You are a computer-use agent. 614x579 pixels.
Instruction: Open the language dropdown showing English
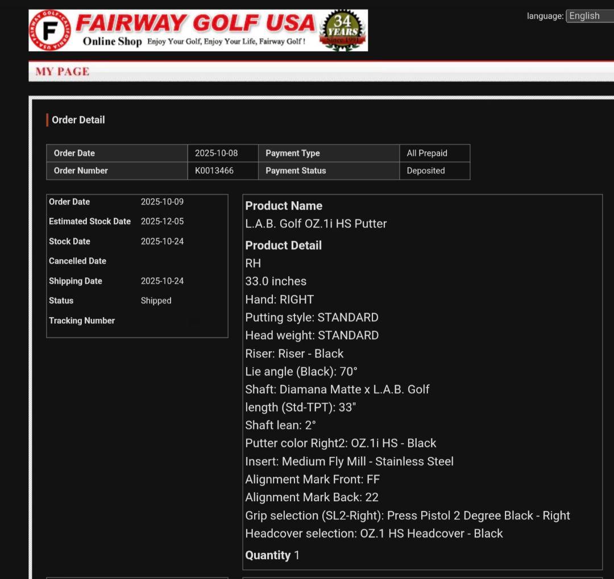point(590,16)
